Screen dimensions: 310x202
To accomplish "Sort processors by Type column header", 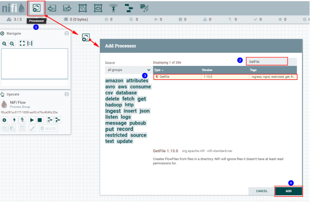I will (x=177, y=70).
